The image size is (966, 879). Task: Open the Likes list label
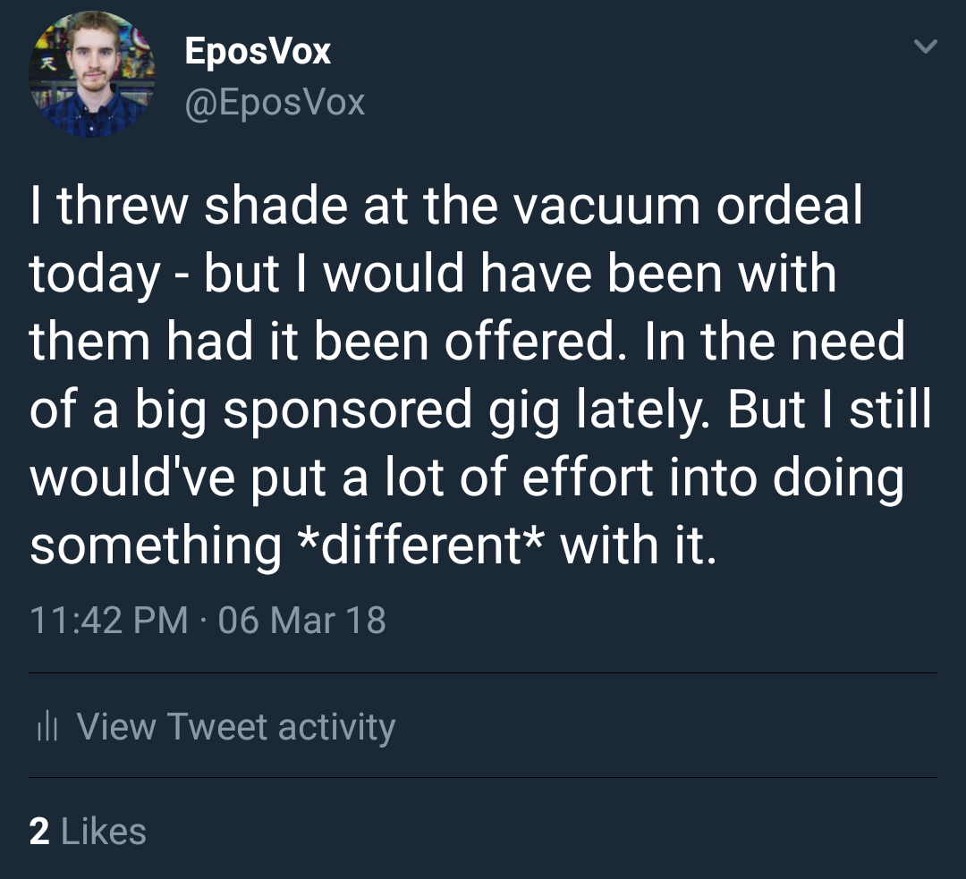(103, 832)
